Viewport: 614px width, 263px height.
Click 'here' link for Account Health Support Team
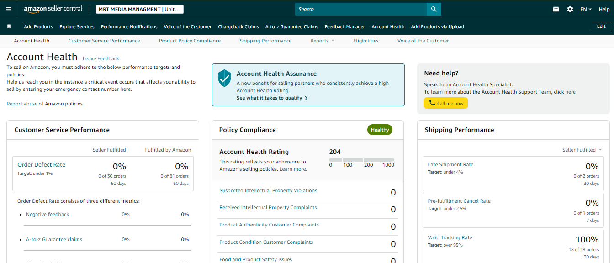point(571,92)
